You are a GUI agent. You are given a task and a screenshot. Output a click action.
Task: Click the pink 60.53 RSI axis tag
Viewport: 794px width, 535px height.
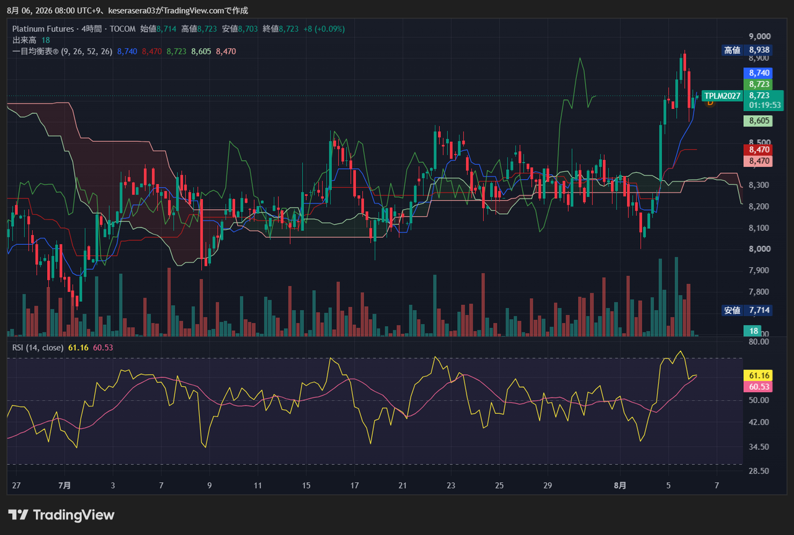tap(759, 387)
